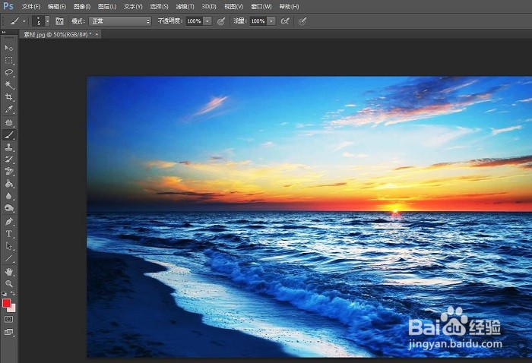532x363 pixels.
Task: Open the 3D(D) menu
Action: pyautogui.click(x=209, y=6)
